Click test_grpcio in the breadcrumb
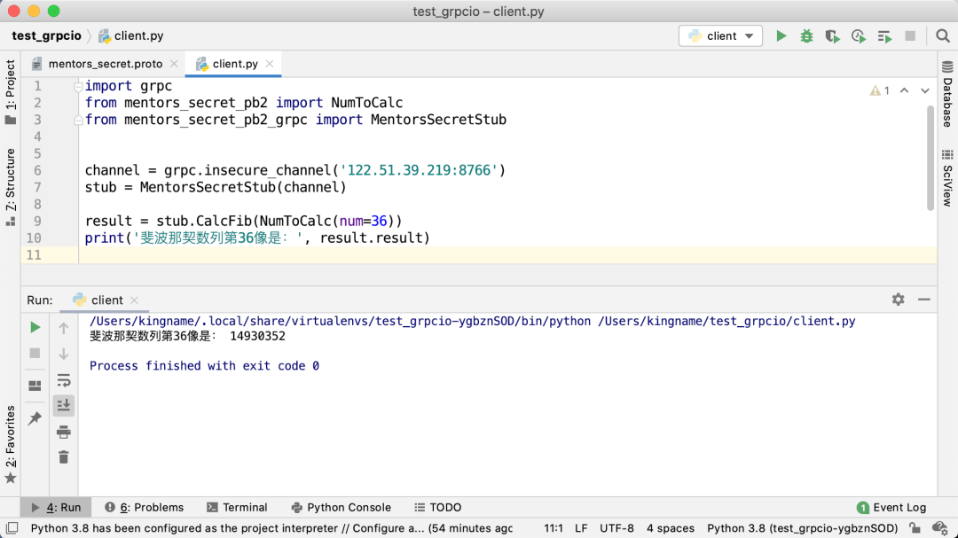The image size is (958, 538). pos(46,36)
